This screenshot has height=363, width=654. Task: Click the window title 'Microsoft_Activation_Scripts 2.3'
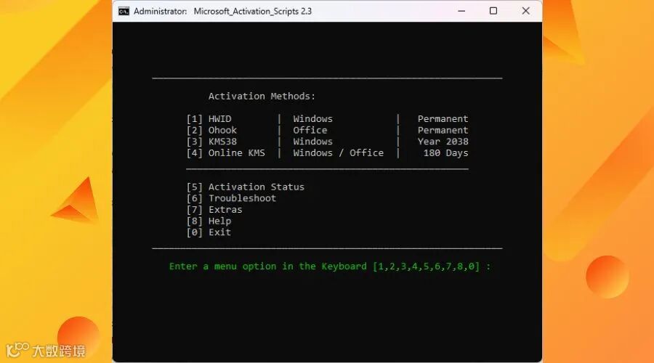pyautogui.click(x=252, y=11)
